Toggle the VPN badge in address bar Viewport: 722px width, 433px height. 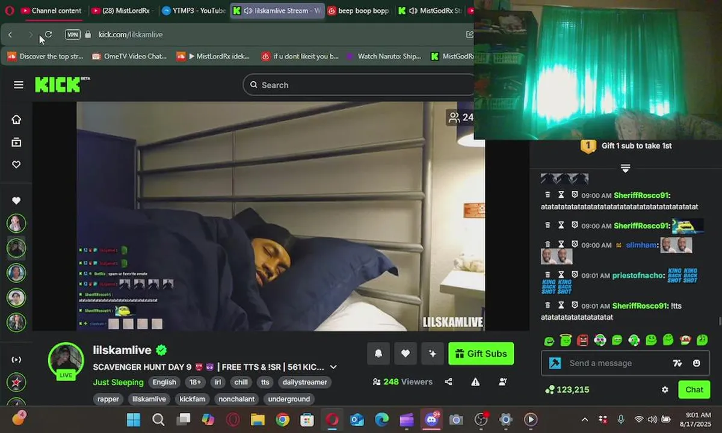pos(73,35)
